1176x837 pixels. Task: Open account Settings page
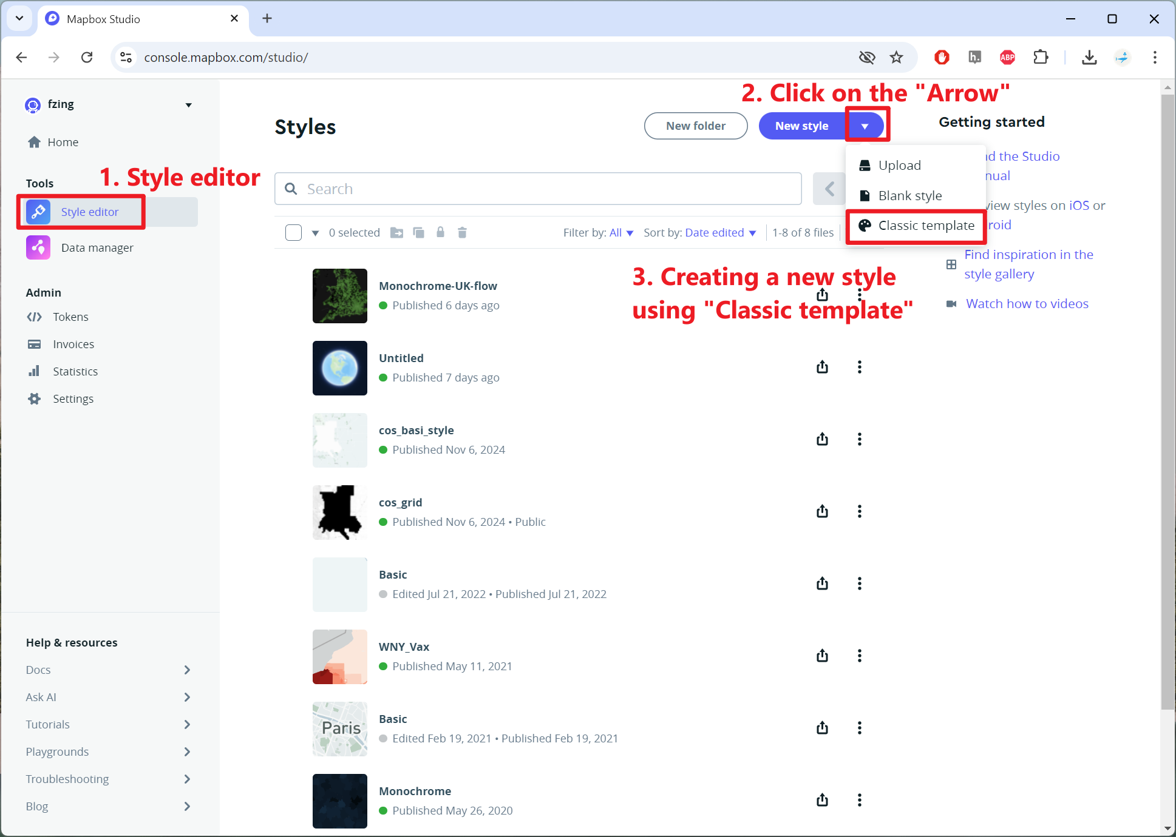[x=60, y=398]
